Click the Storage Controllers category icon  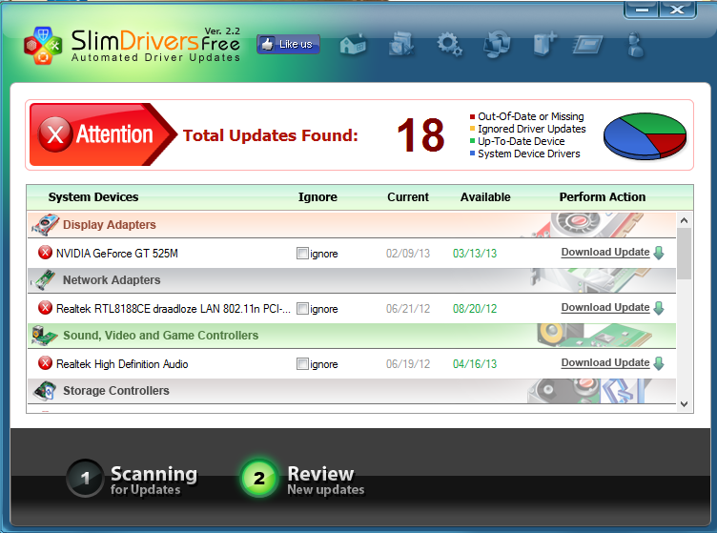(45, 391)
